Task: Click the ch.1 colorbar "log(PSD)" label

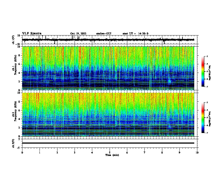Action: point(210,73)
